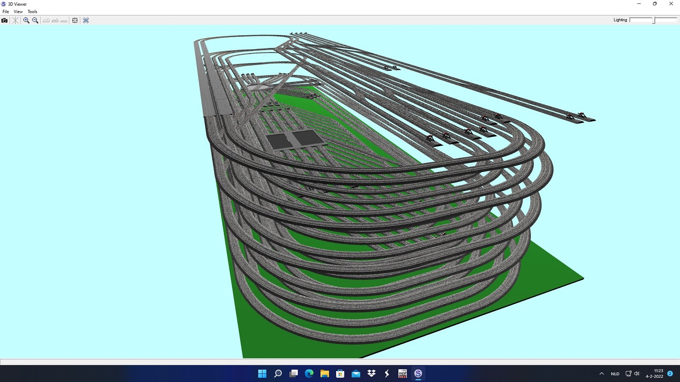
Task: Open the Mail app from the taskbar
Action: pos(356,373)
